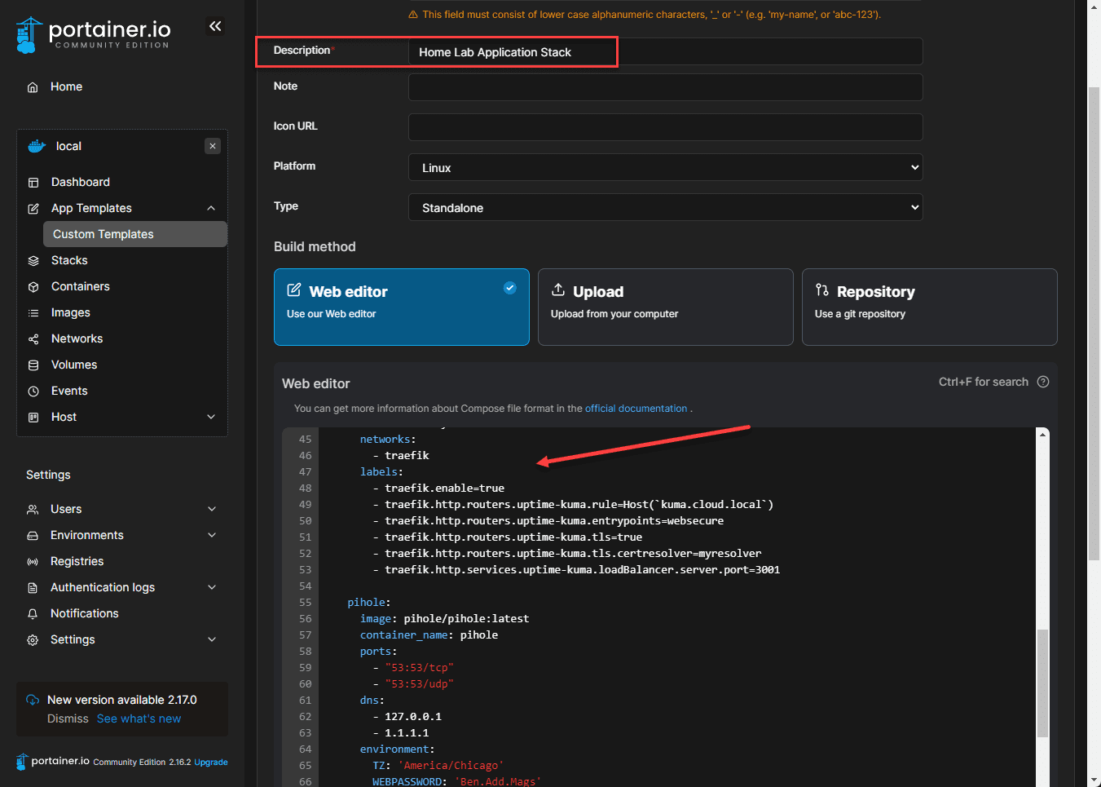The width and height of the screenshot is (1101, 787).
Task: Go to the Dashboard
Action: point(80,181)
